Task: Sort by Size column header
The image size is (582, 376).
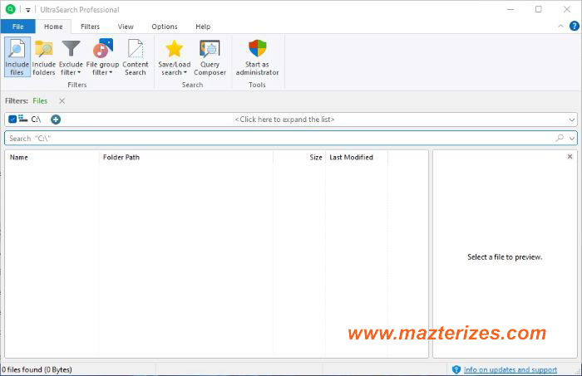Action: click(299, 157)
